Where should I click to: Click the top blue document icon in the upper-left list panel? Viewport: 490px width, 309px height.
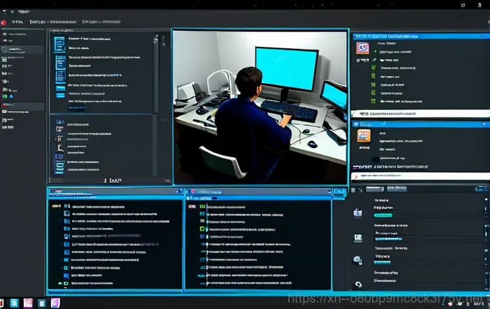pos(59,44)
